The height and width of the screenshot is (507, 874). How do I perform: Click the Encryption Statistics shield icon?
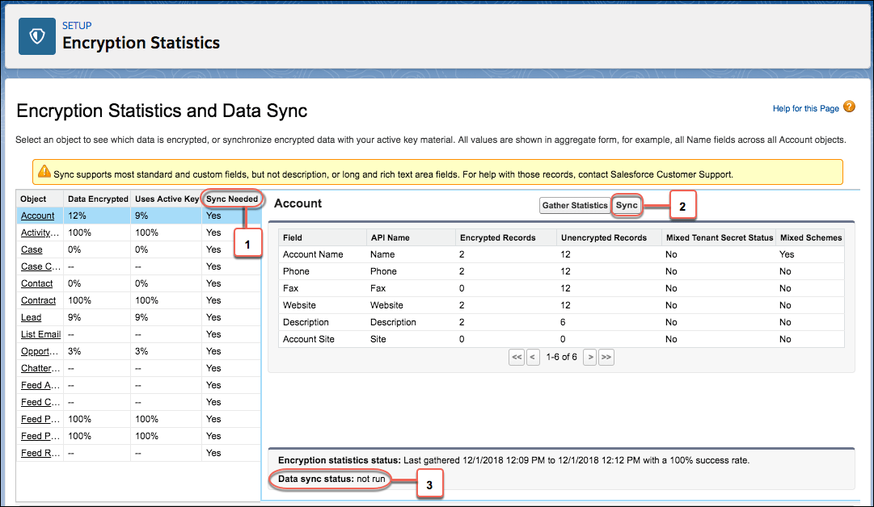[x=37, y=36]
